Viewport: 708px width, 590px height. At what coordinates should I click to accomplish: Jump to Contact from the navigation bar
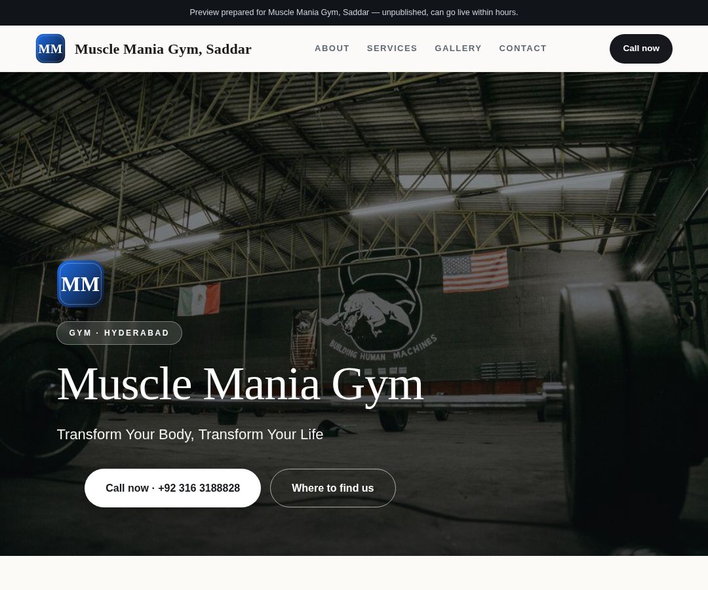[522, 49]
